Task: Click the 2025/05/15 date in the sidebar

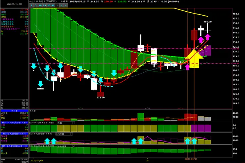Action: (x=14, y=4)
